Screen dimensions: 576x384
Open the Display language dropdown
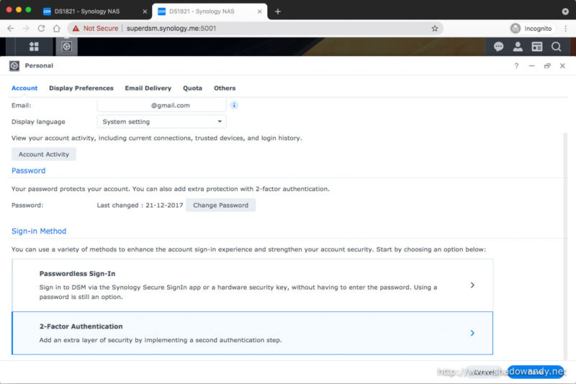[161, 122]
